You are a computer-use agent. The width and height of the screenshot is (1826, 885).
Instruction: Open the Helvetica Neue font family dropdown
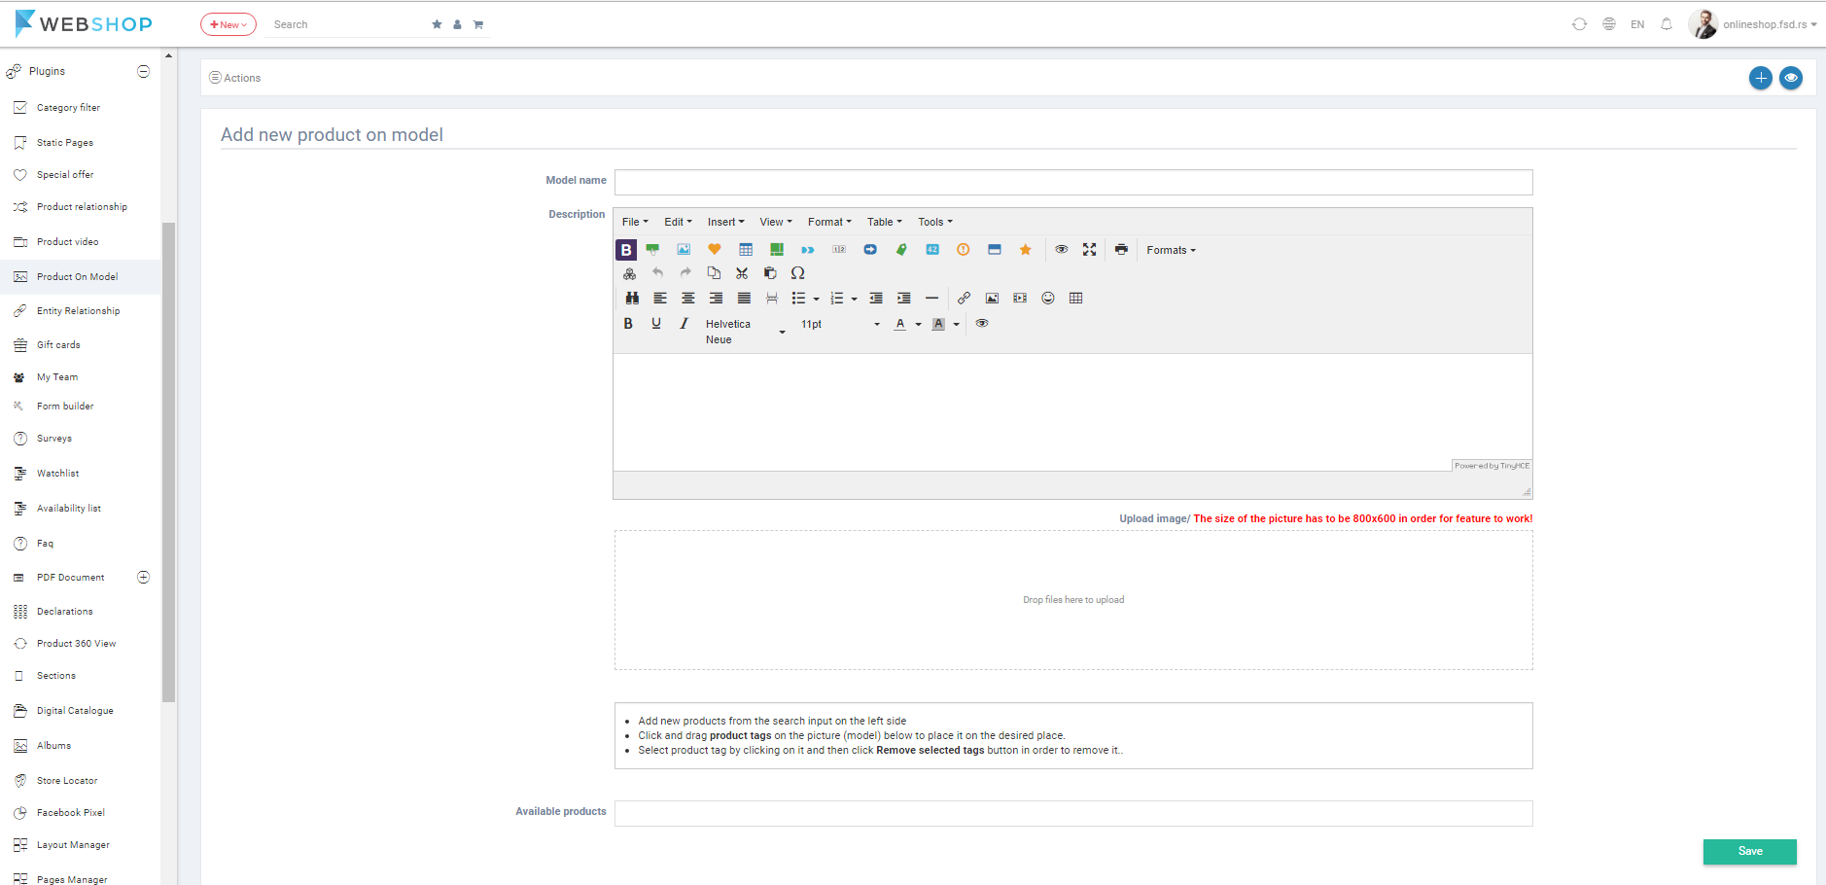[x=745, y=332]
